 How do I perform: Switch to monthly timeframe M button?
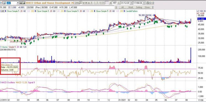[x=86, y=3]
